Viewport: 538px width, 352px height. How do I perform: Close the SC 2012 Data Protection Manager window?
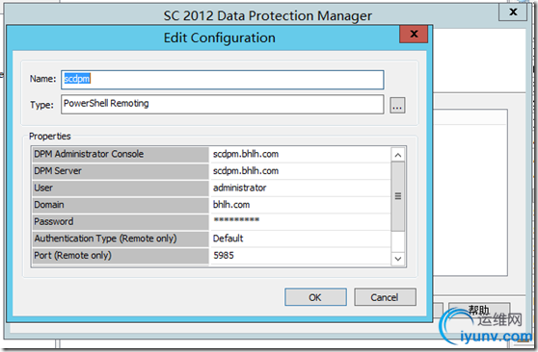pyautogui.click(x=513, y=12)
